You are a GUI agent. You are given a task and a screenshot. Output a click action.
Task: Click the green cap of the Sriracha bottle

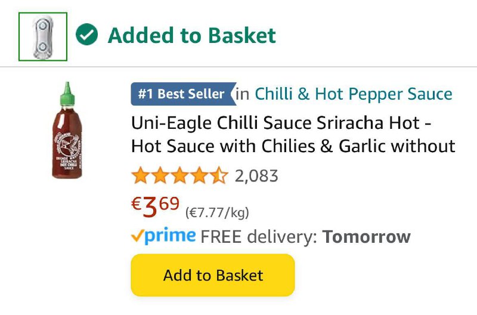pos(67,91)
